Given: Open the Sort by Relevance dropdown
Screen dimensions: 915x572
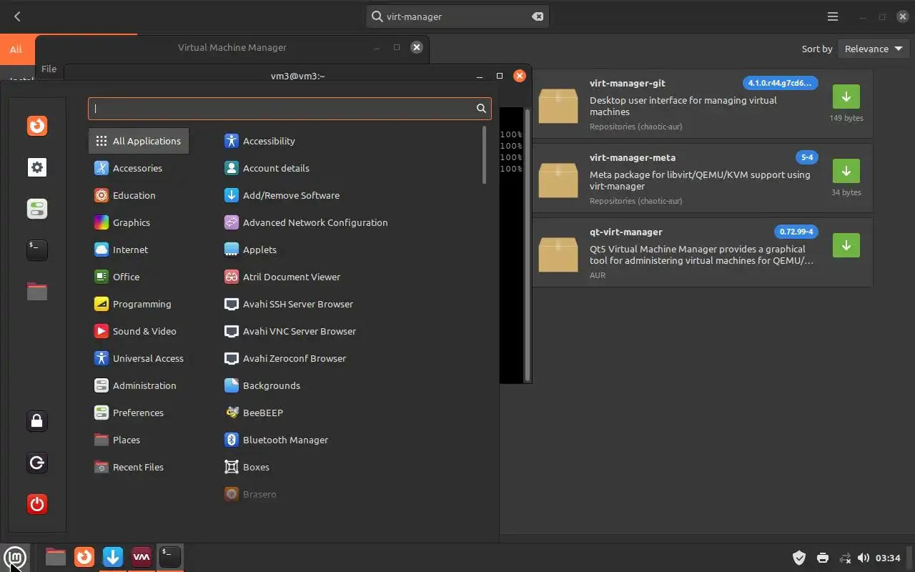Looking at the screenshot, I should pyautogui.click(x=874, y=49).
